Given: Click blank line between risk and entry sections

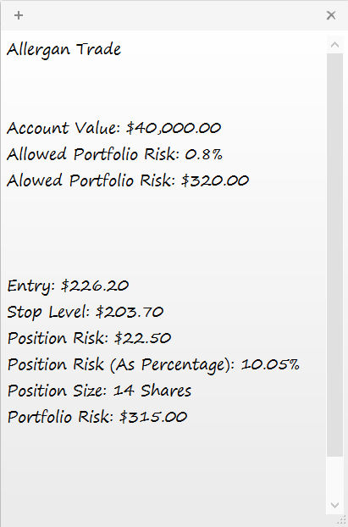Looking at the screenshot, I should point(164,234).
